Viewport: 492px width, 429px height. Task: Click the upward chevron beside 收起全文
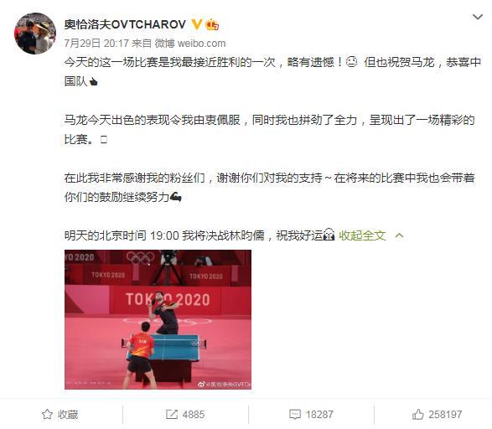[400, 235]
